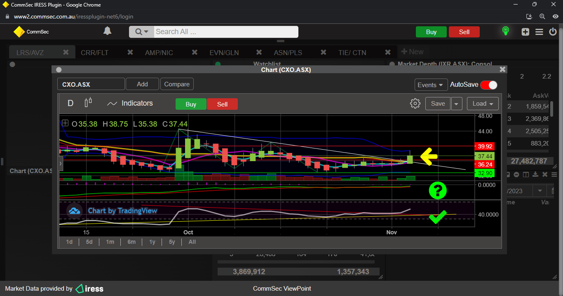Click the Add button beside symbol
563x296 pixels.
[x=142, y=84]
